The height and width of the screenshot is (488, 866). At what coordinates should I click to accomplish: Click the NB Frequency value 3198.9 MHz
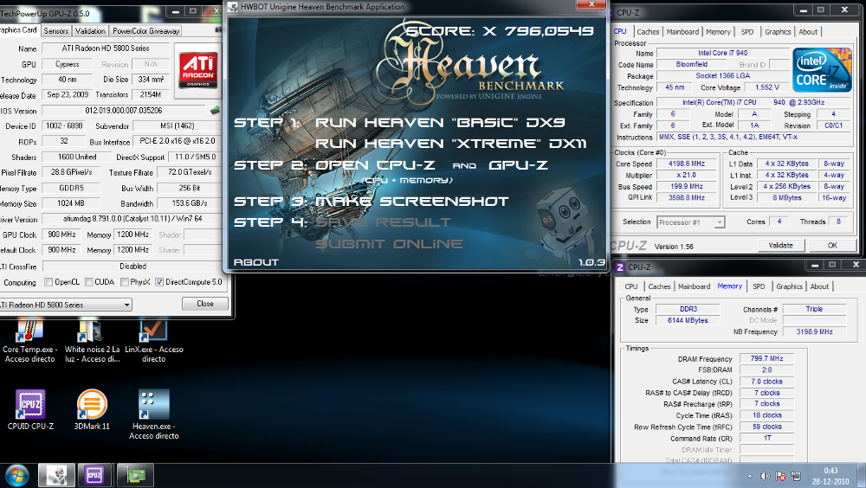coord(814,331)
